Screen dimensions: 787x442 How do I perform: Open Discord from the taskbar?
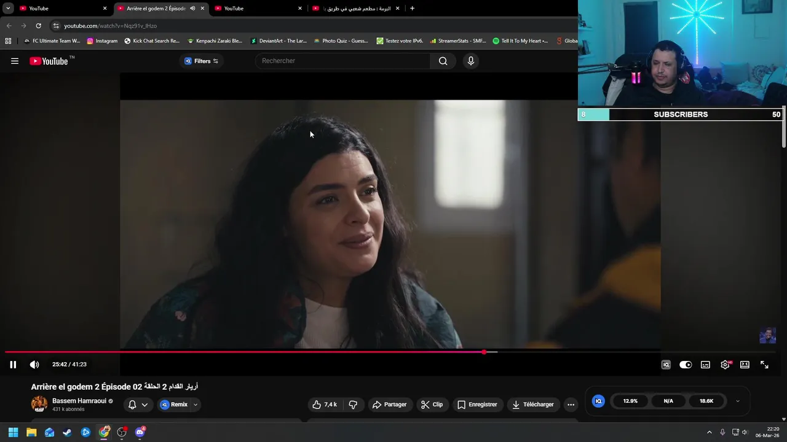(140, 432)
